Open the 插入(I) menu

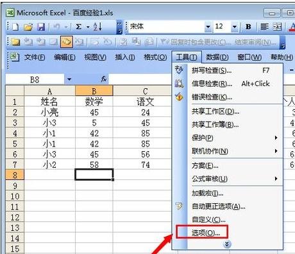coord(125,57)
